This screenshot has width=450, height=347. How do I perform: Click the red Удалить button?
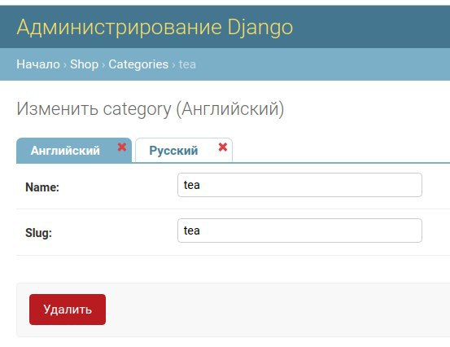coord(68,310)
